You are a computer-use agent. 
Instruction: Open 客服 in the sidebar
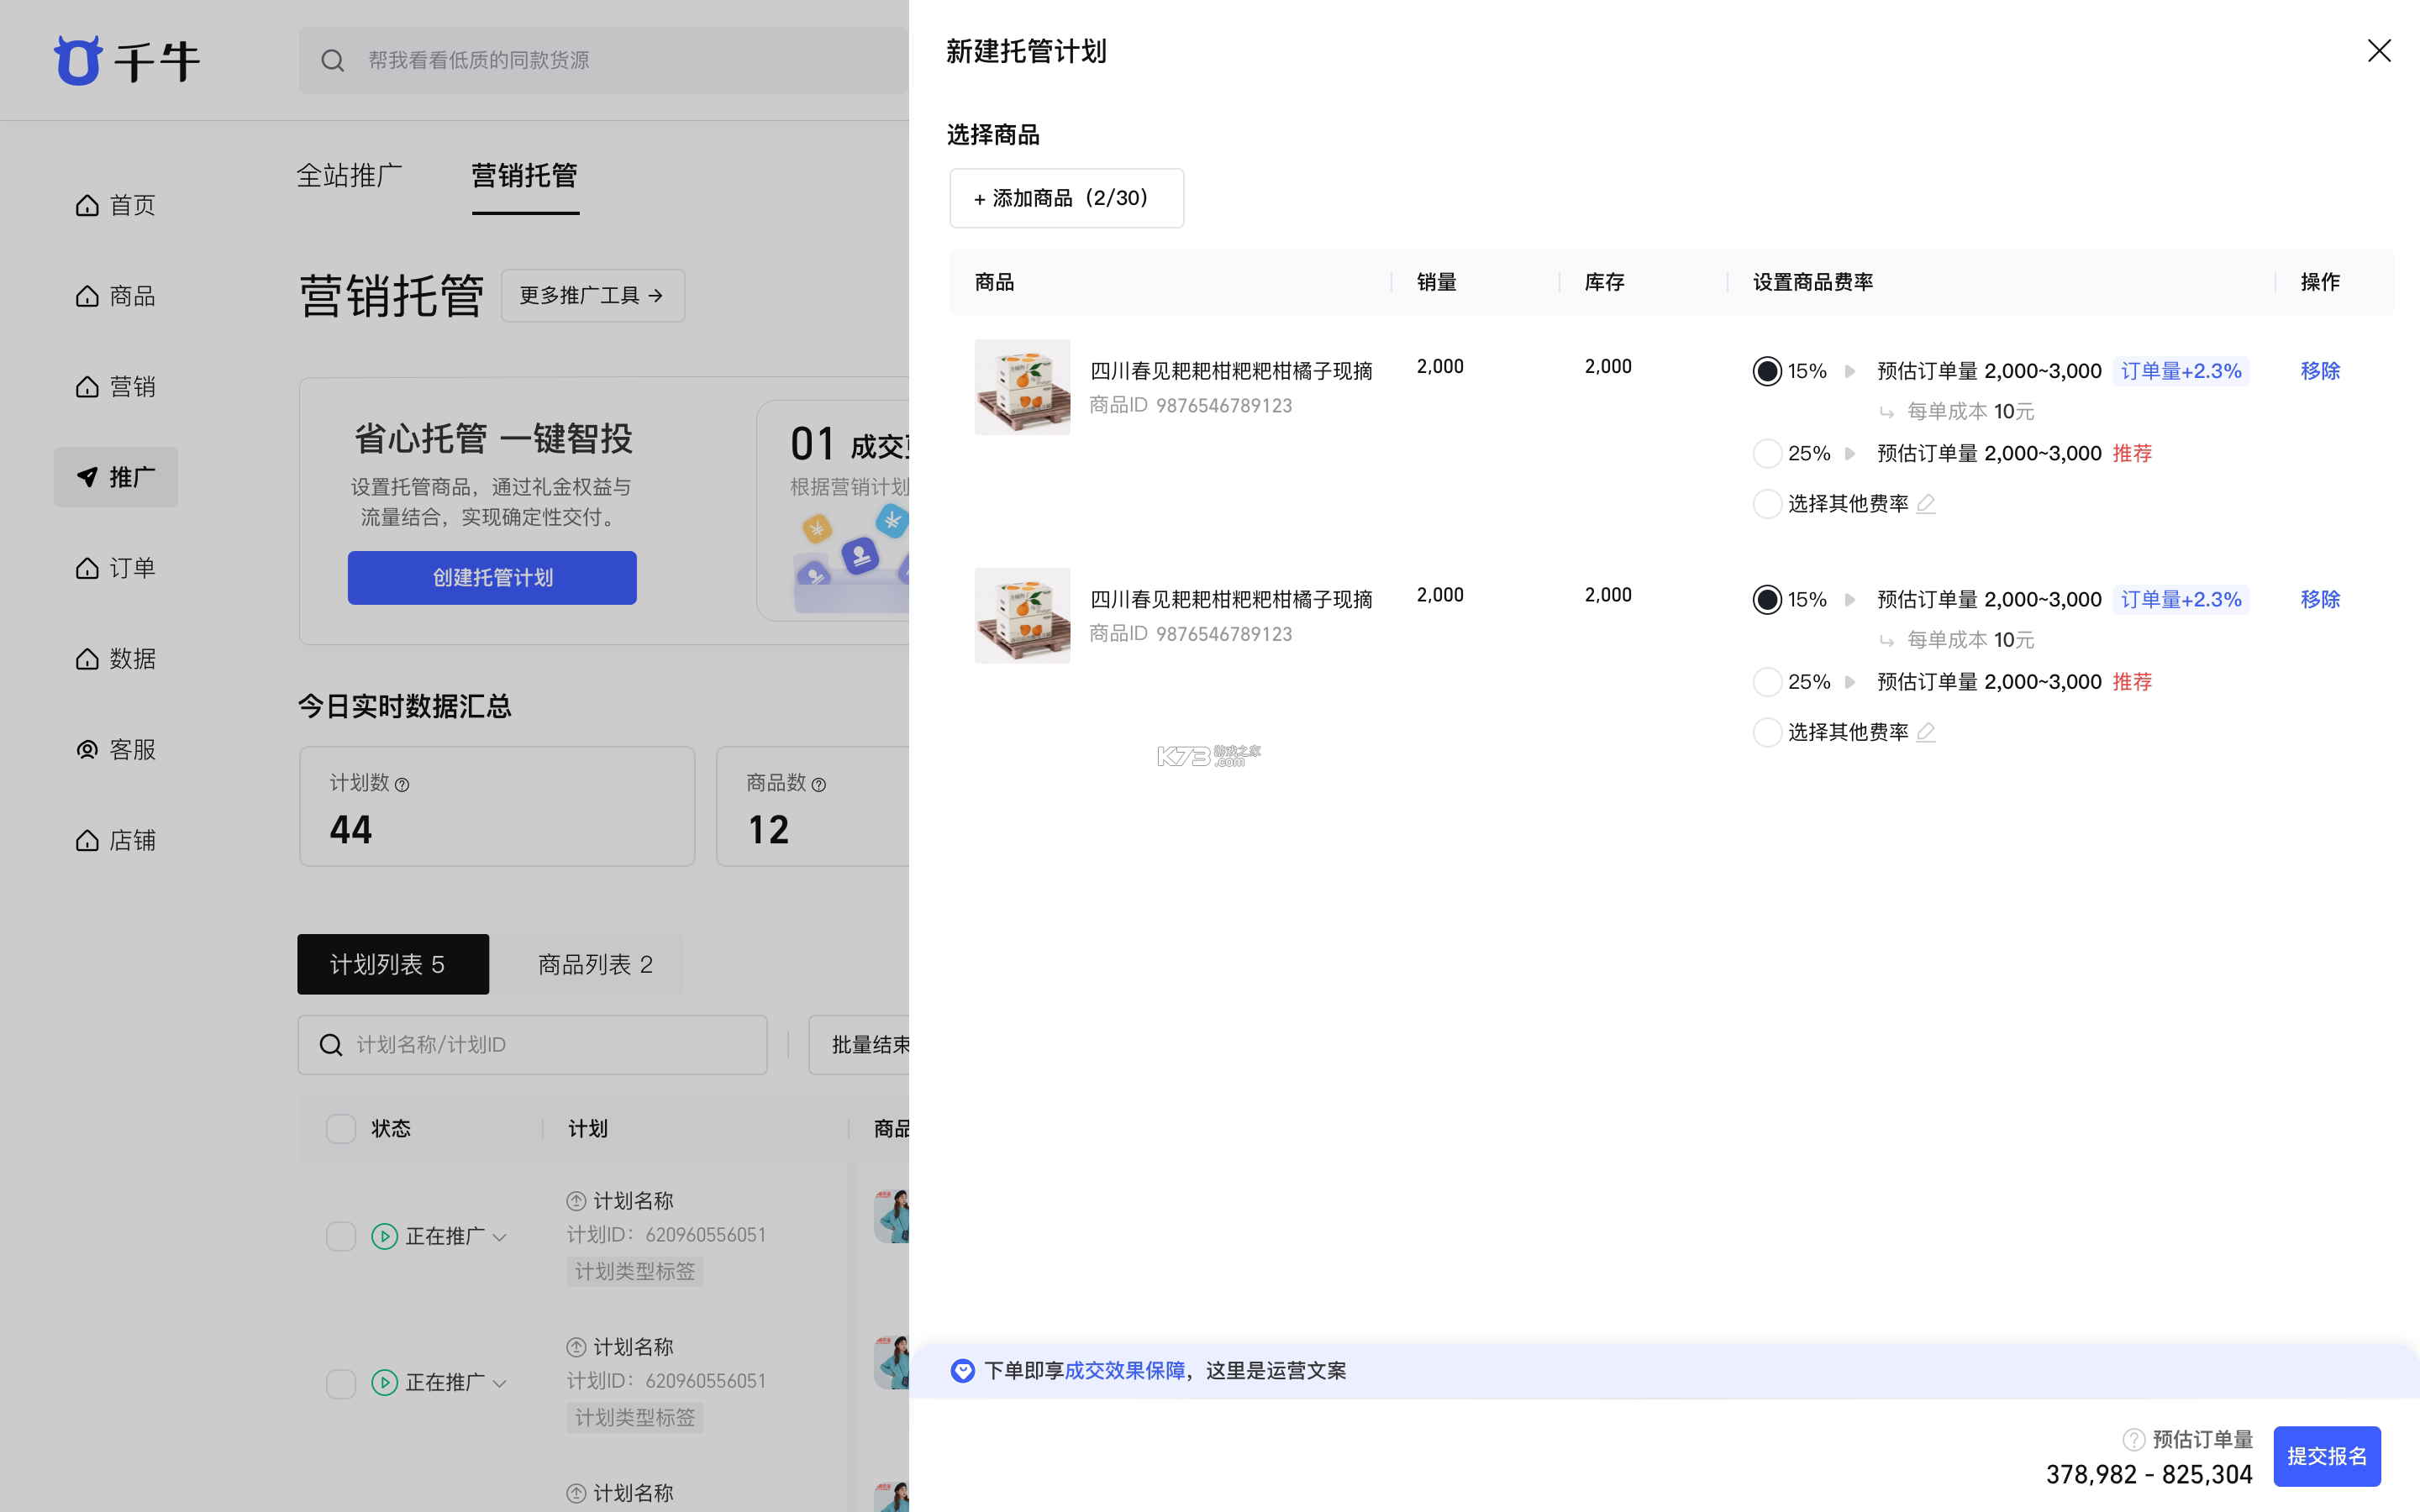pyautogui.click(x=116, y=749)
